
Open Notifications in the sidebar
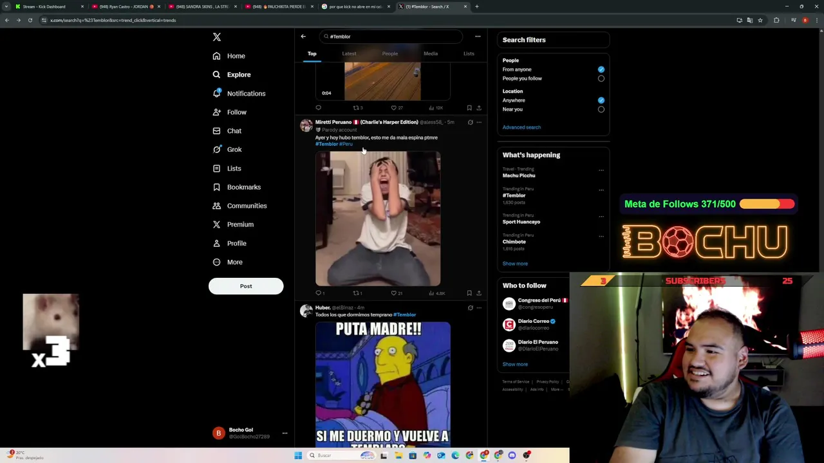click(x=239, y=93)
